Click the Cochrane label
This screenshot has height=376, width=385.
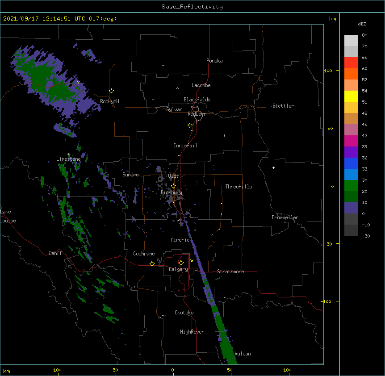[x=144, y=254]
